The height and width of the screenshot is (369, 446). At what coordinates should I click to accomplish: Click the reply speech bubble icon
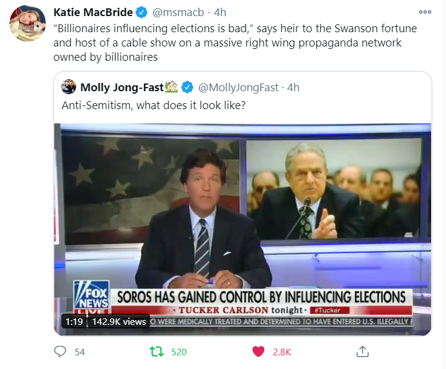60,352
